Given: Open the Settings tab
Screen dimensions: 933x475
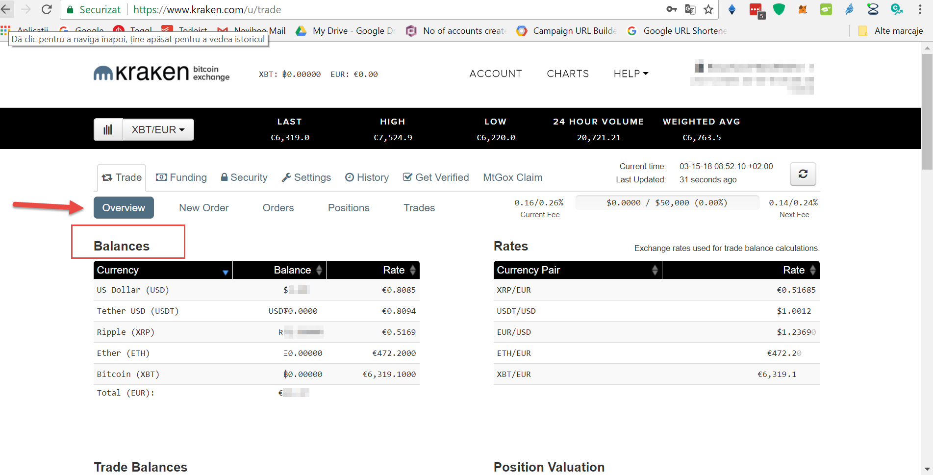Looking at the screenshot, I should point(306,177).
